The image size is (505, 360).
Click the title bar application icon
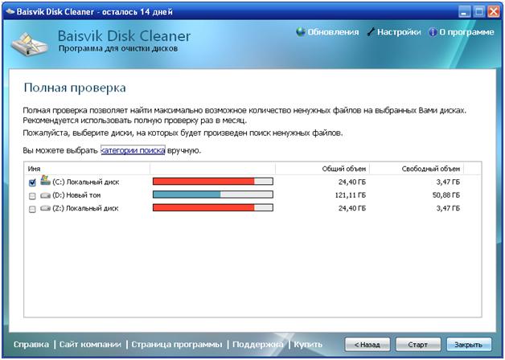10,10
